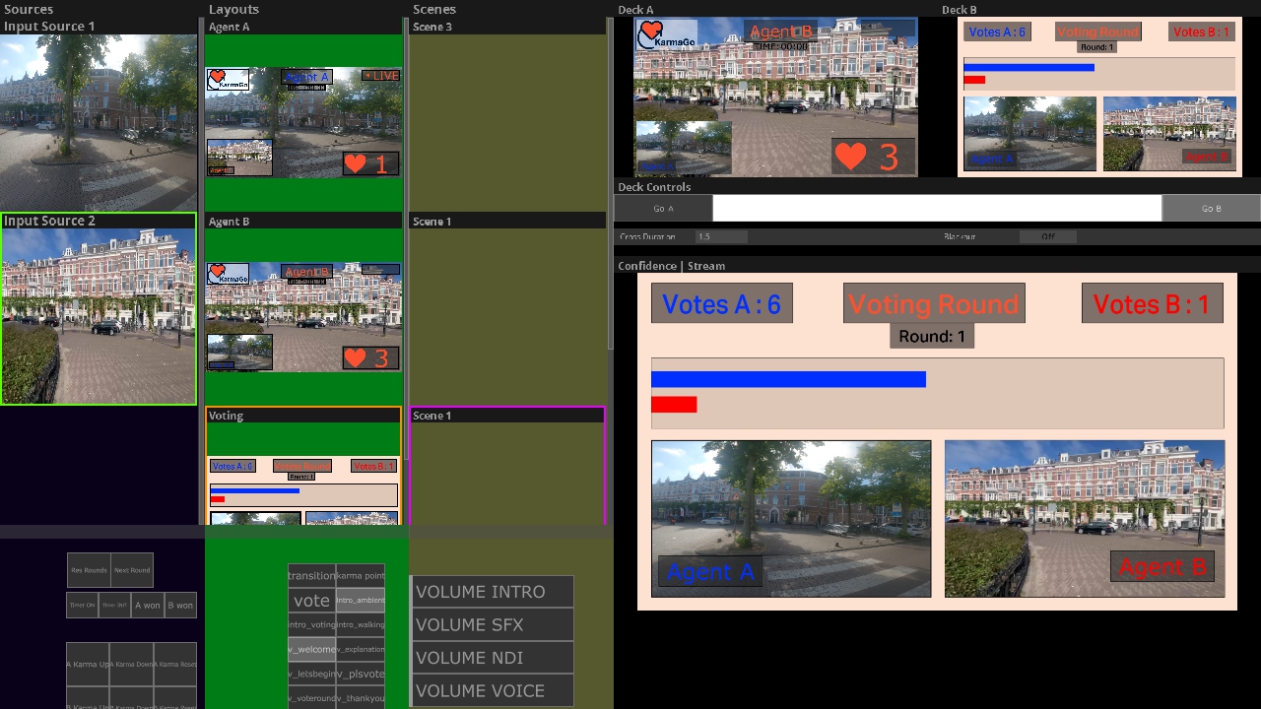Click the white crossfade bar in Deck Controls
The height and width of the screenshot is (709, 1261).
pyautogui.click(x=937, y=208)
